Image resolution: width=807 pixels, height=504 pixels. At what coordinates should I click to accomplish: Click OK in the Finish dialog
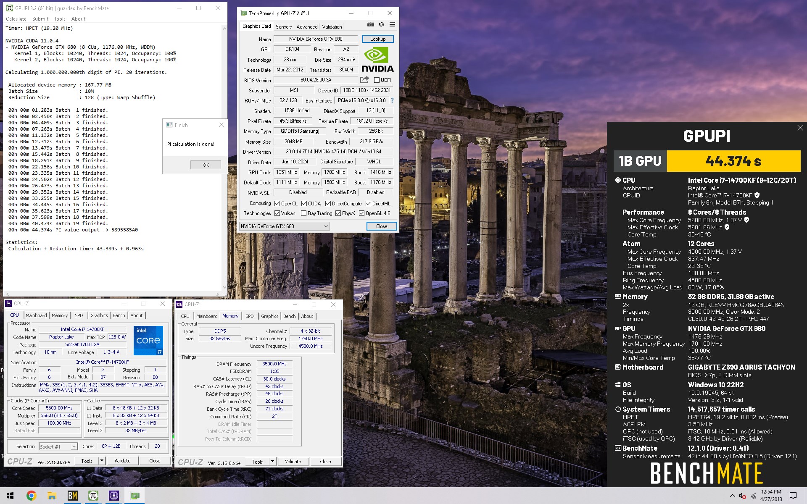pos(206,165)
